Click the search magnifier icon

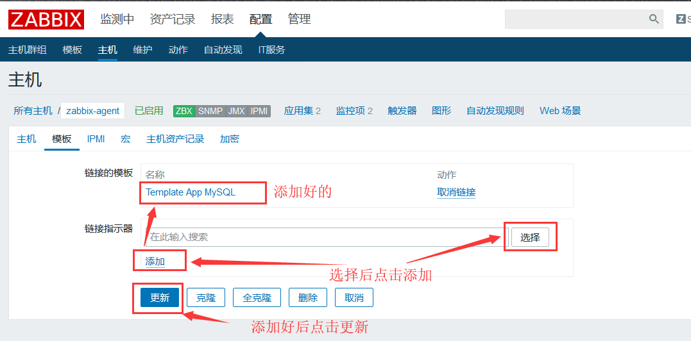(654, 19)
